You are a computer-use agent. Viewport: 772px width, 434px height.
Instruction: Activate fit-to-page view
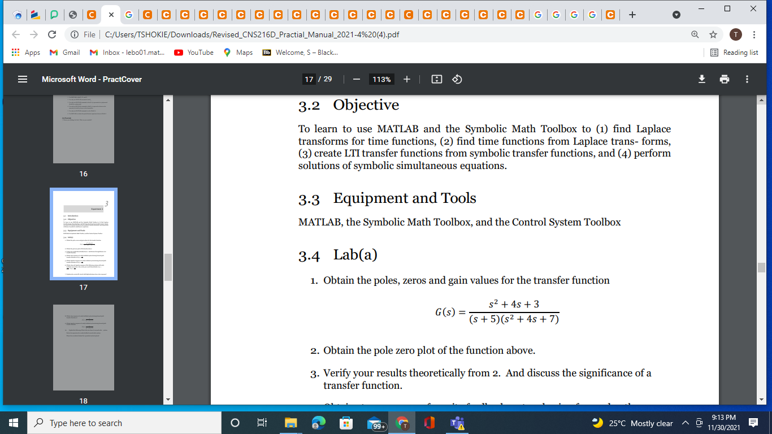(x=436, y=79)
